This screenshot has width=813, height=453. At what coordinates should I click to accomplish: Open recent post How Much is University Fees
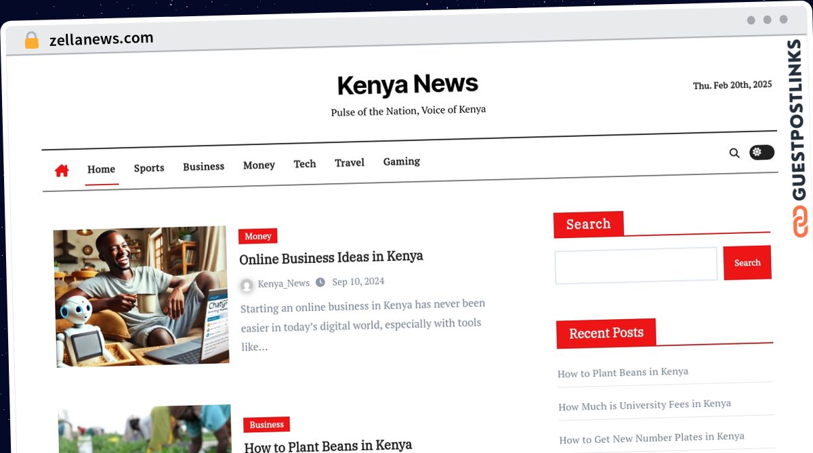(x=644, y=405)
